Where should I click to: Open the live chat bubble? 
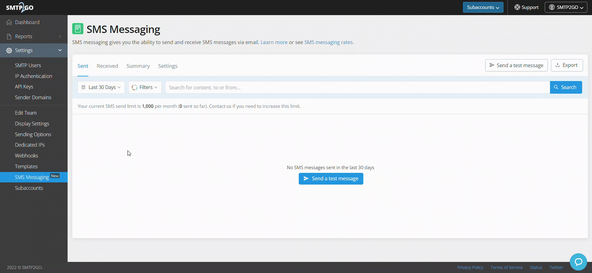point(578,262)
